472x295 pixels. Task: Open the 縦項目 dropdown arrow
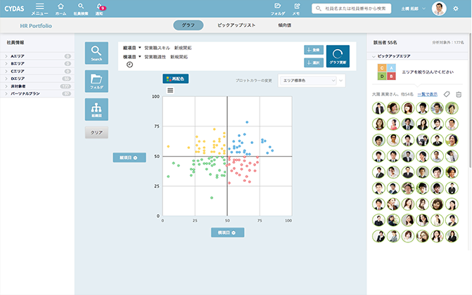pyautogui.click(x=140, y=48)
